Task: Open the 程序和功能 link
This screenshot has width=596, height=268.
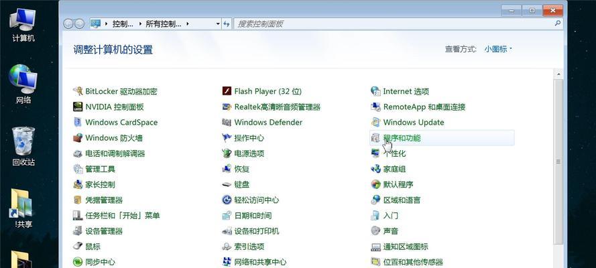Action: pos(402,138)
